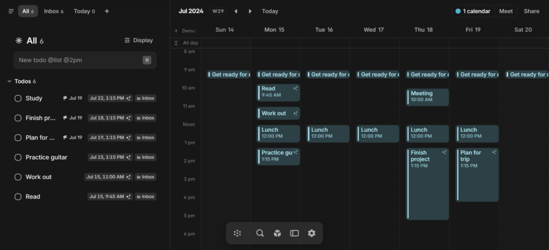Screen dimensions: 549x250
Task: Toggle sidebar layout icon in bottom toolbar
Action: point(294,233)
